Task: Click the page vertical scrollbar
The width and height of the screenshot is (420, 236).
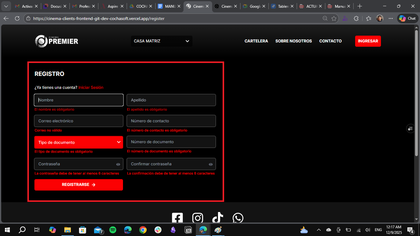Action: click(416, 123)
